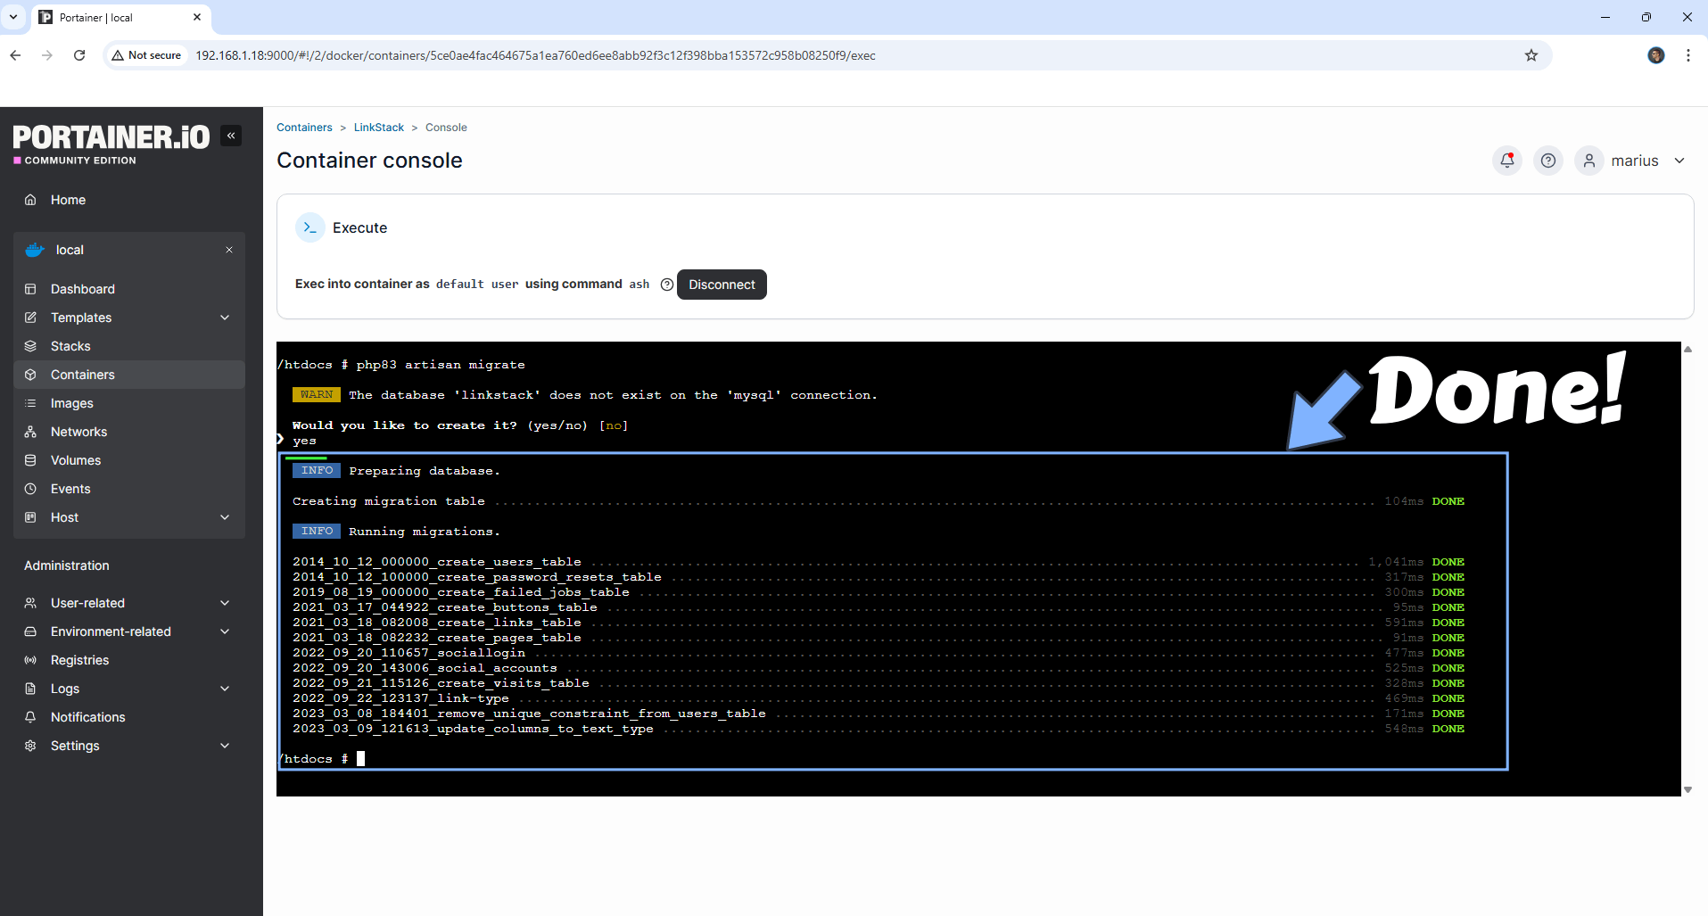Open Stacks in the sidebar
1708x916 pixels.
(70, 346)
